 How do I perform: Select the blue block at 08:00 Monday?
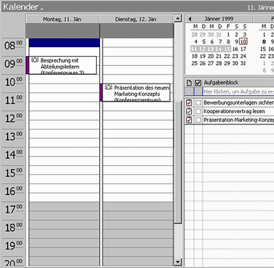pos(64,43)
